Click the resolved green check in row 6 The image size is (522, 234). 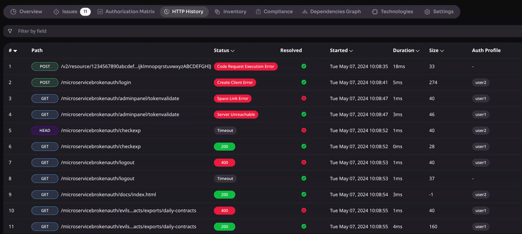303,146
